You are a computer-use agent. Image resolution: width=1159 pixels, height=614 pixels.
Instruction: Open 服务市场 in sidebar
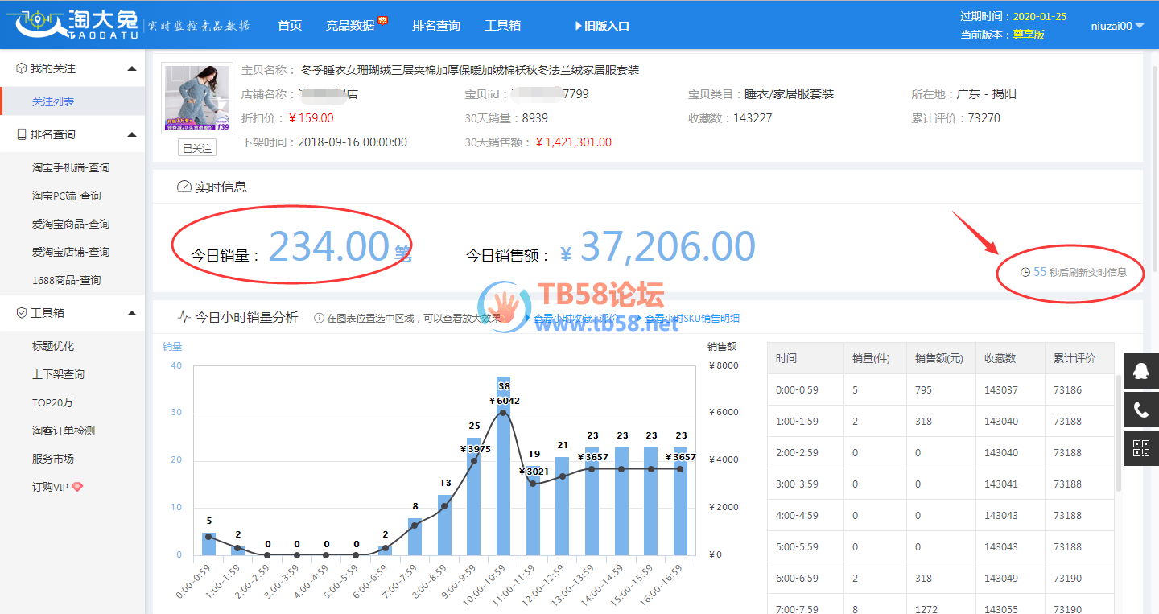pyautogui.click(x=53, y=459)
